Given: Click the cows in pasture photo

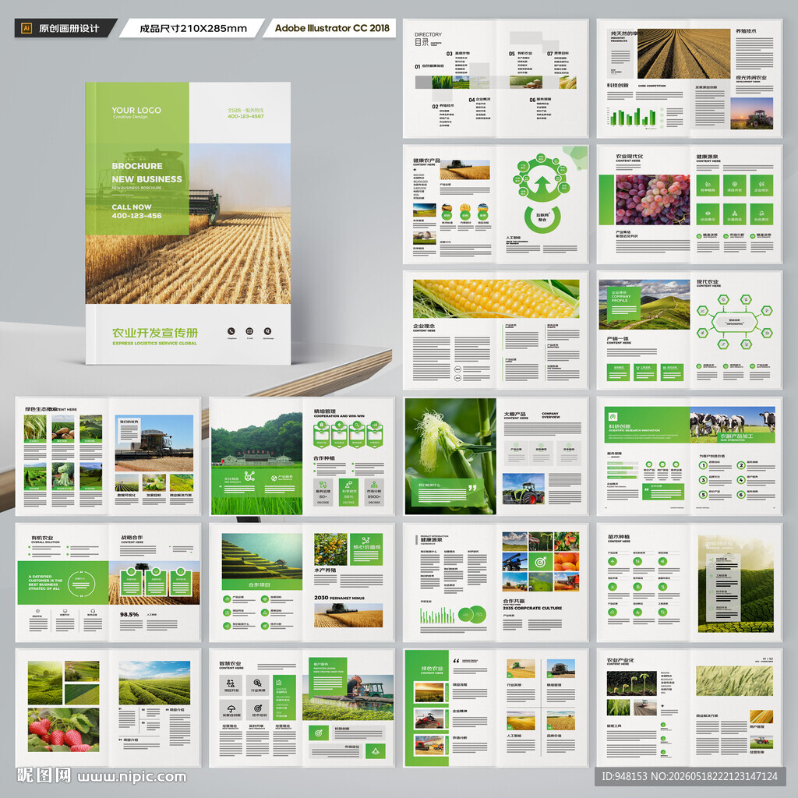Looking at the screenshot, I should coord(733,424).
